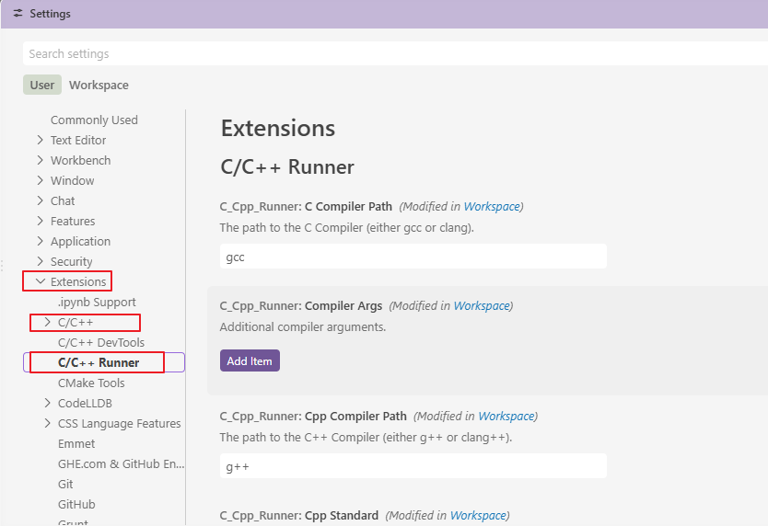Screen dimensions: 768x526
Task: Edit the C Compiler Path gcc field
Action: 413,257
